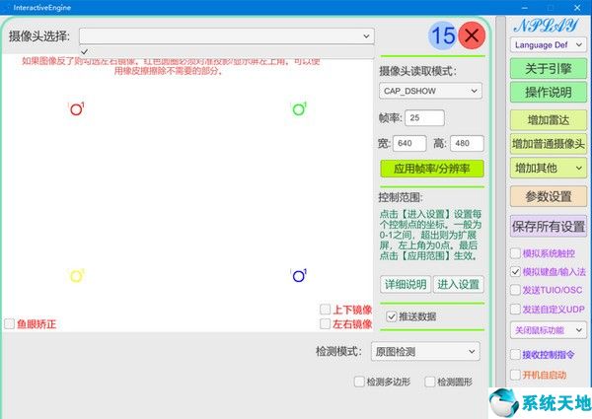Open the 摄像头选择 camera dropdown
Screen dimensions: 592x419
click(x=227, y=36)
